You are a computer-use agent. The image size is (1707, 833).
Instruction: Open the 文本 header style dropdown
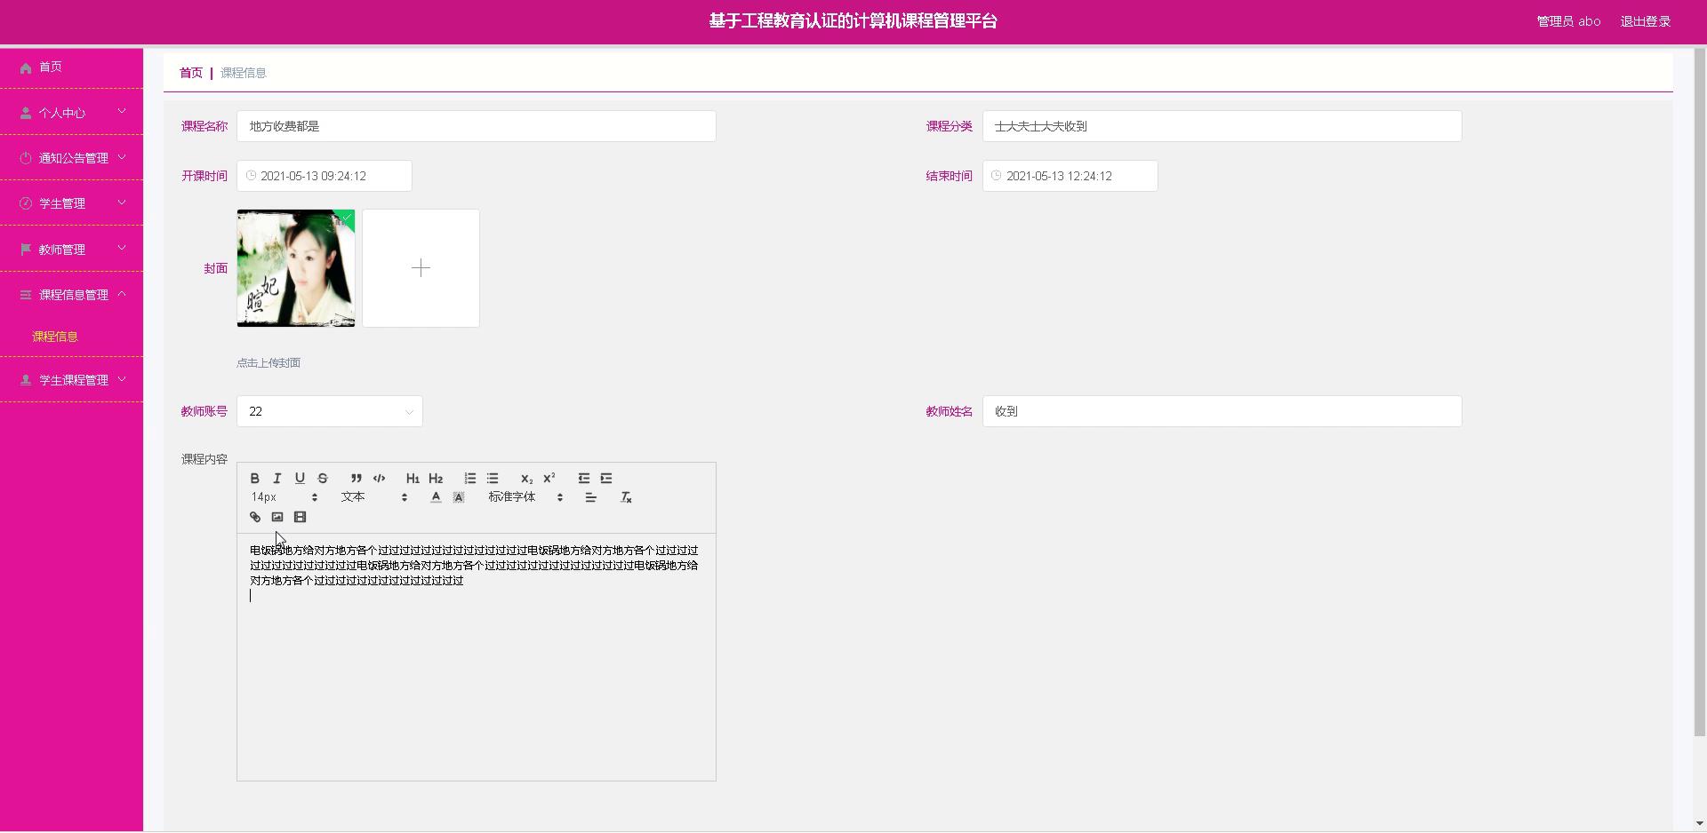click(x=374, y=497)
